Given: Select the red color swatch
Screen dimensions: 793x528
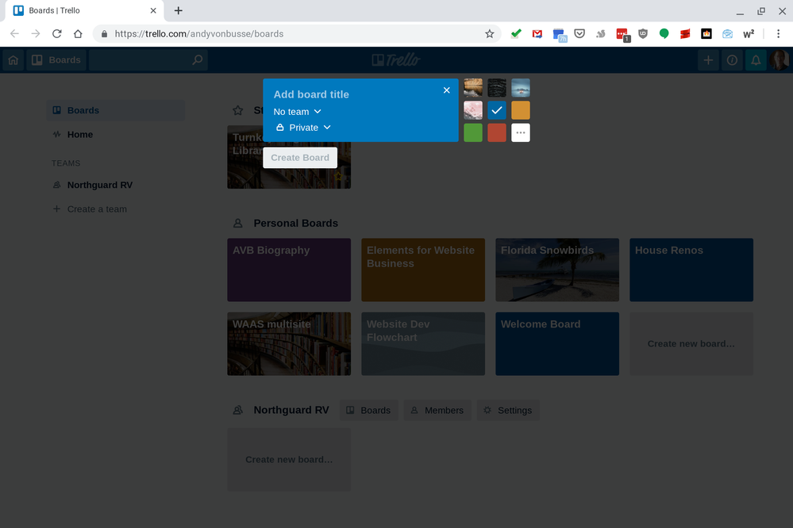Looking at the screenshot, I should point(497,133).
